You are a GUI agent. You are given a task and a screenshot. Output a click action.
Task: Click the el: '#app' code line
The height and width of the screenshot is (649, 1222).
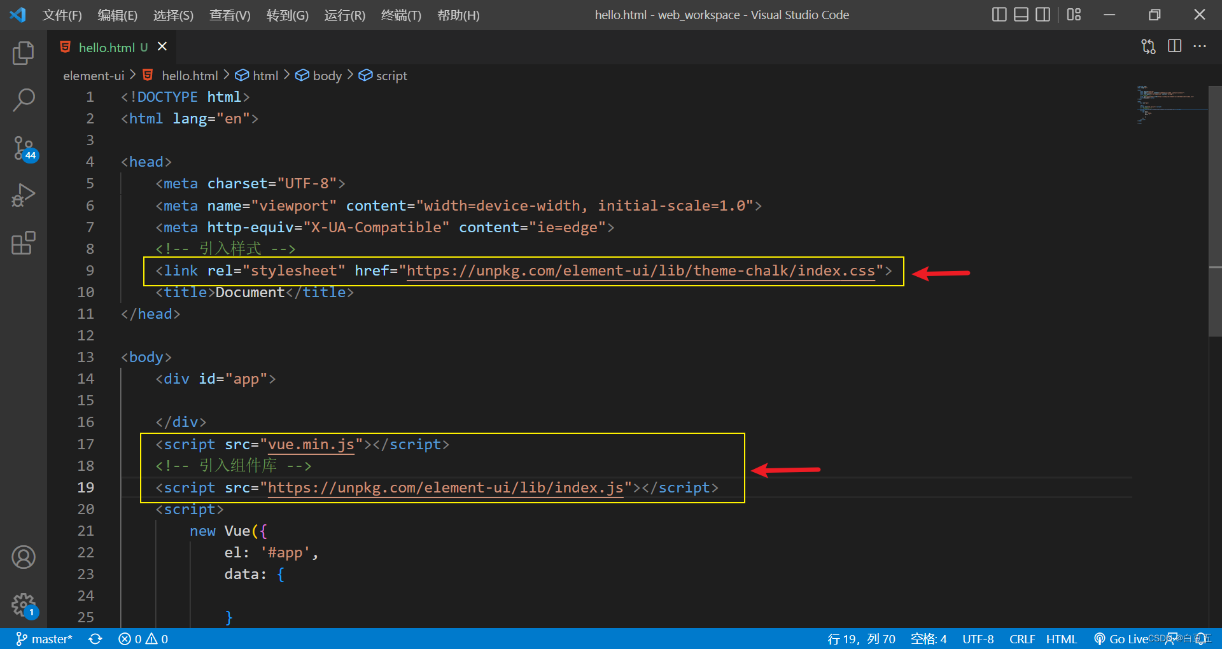271,553
